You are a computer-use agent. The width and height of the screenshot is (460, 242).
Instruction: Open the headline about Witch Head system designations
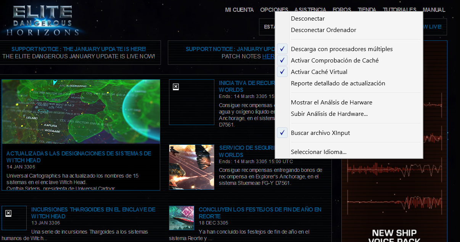(x=79, y=157)
